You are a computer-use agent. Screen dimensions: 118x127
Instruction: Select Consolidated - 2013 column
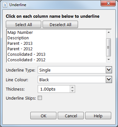(26, 54)
